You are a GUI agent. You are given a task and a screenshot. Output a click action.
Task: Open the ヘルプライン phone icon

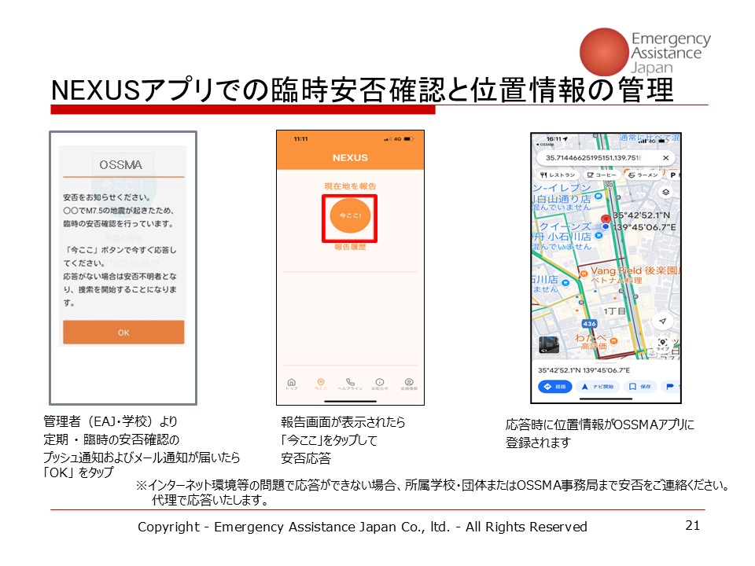[350, 382]
